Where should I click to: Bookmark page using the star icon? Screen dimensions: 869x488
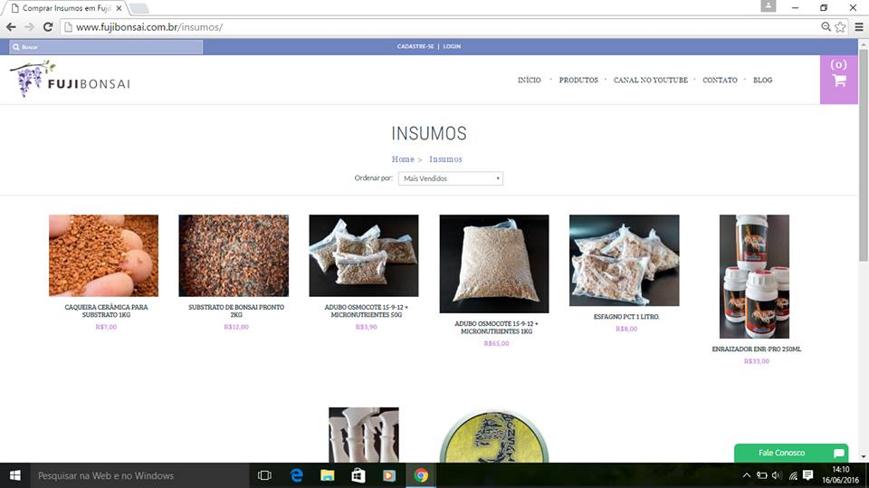click(840, 27)
